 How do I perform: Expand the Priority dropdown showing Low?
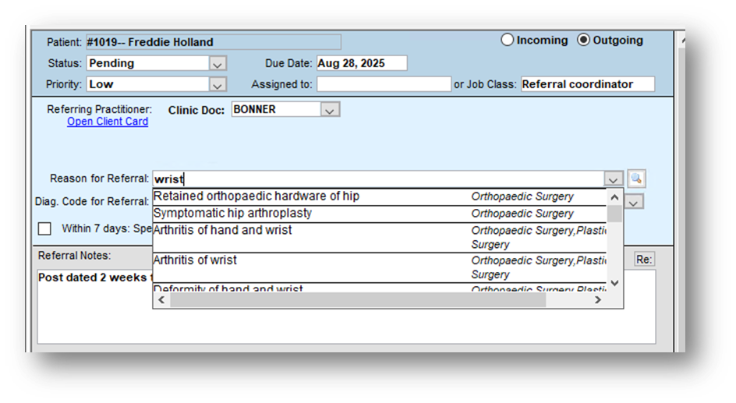pyautogui.click(x=218, y=84)
